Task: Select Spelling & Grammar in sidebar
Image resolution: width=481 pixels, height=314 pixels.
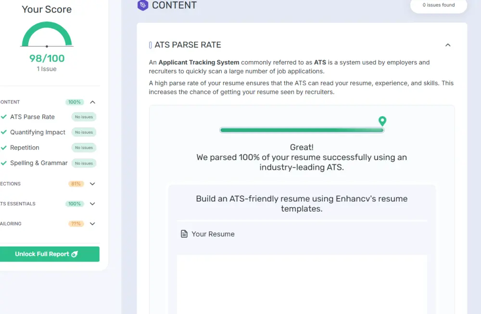Action: pyautogui.click(x=38, y=163)
